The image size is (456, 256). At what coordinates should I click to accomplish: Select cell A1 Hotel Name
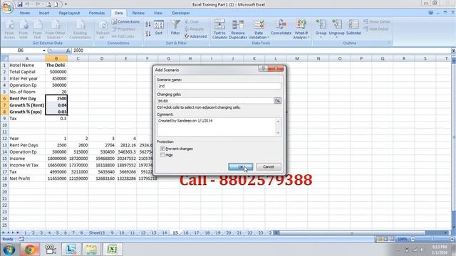coord(27,65)
